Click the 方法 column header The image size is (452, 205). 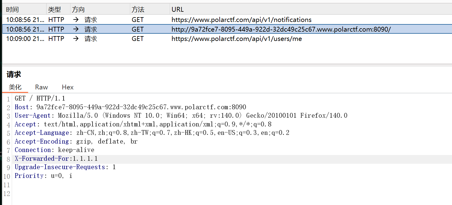coord(138,10)
